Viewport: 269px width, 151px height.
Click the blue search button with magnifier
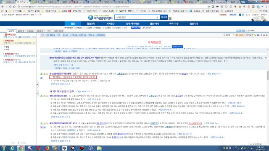tap(164, 17)
